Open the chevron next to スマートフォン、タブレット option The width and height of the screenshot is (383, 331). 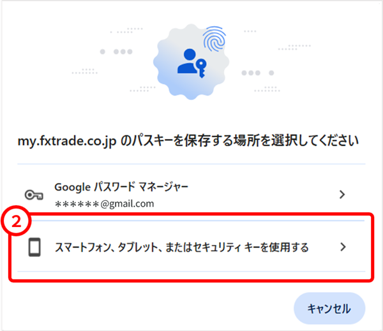point(343,247)
